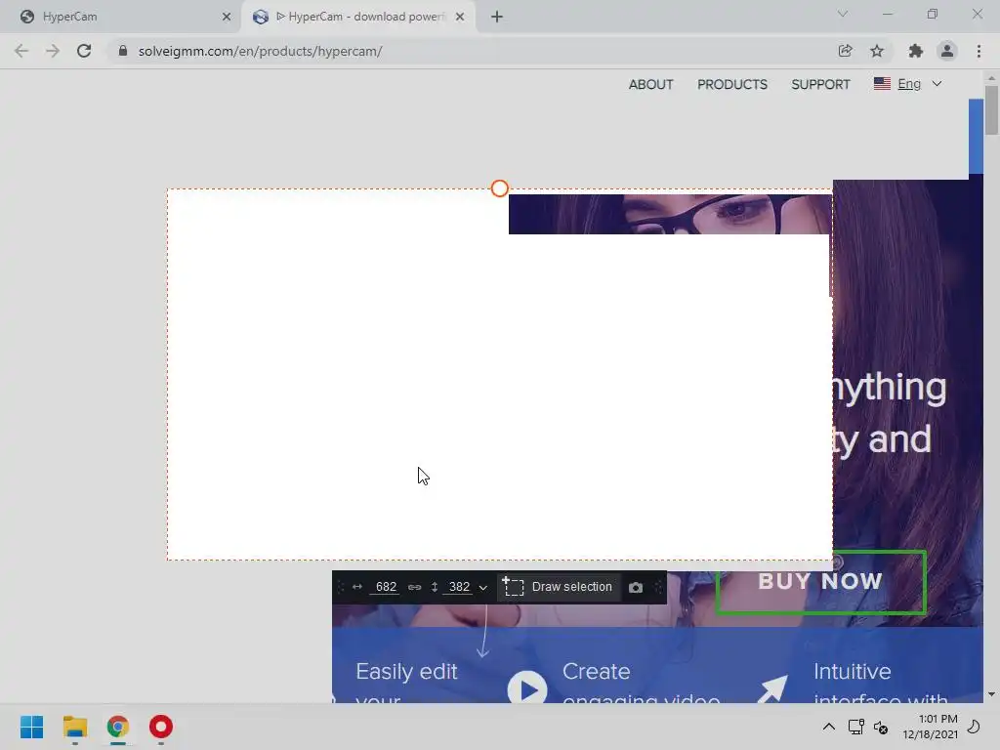This screenshot has width=1000, height=750.
Task: Open the SUPPORT menu
Action: [x=820, y=84]
